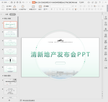Switch to the Outline (大纲) view label

pyautogui.click(x=6, y=14)
